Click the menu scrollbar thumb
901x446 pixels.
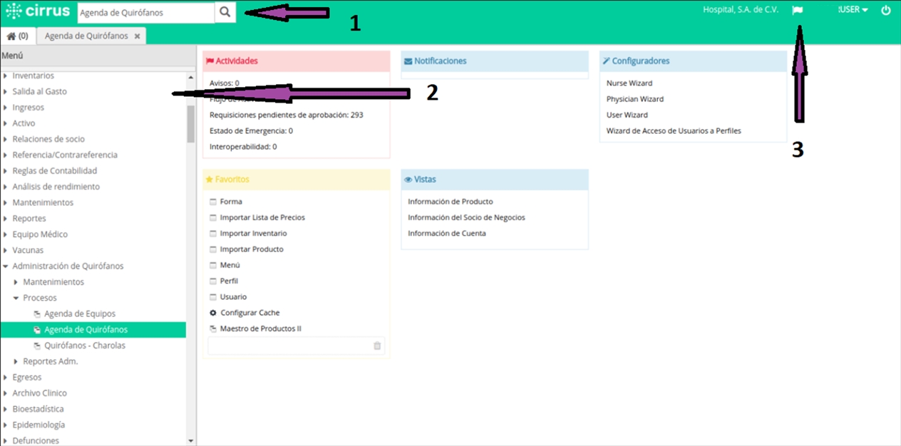pos(190,124)
